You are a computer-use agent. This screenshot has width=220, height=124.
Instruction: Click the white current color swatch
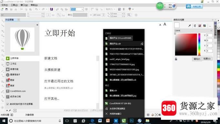pos(177,25)
